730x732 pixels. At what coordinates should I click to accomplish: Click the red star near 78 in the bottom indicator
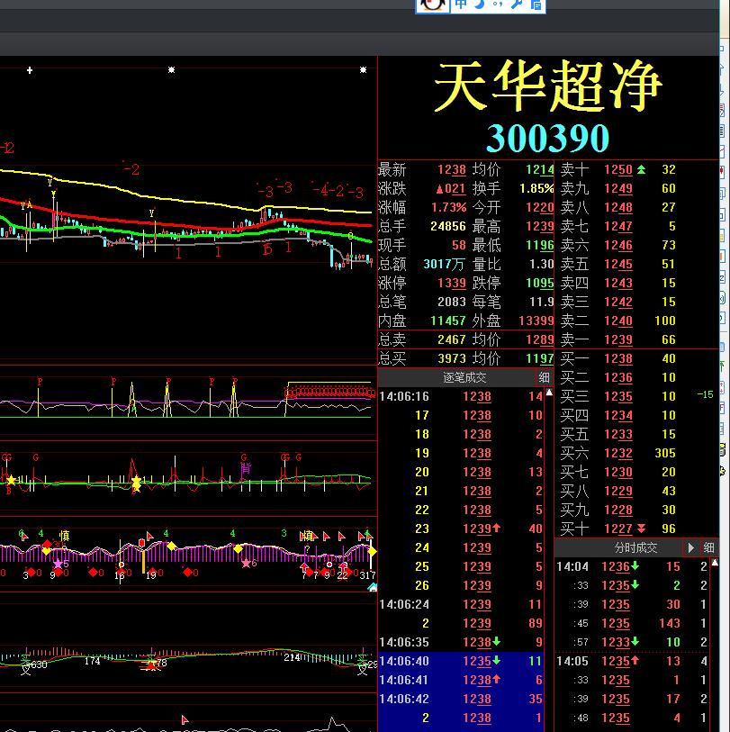(x=151, y=664)
